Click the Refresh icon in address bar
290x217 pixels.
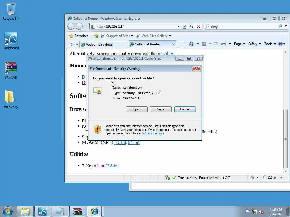click(x=191, y=27)
